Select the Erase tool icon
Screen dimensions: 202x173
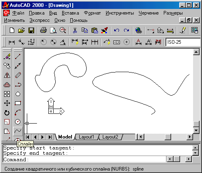tap(7, 56)
